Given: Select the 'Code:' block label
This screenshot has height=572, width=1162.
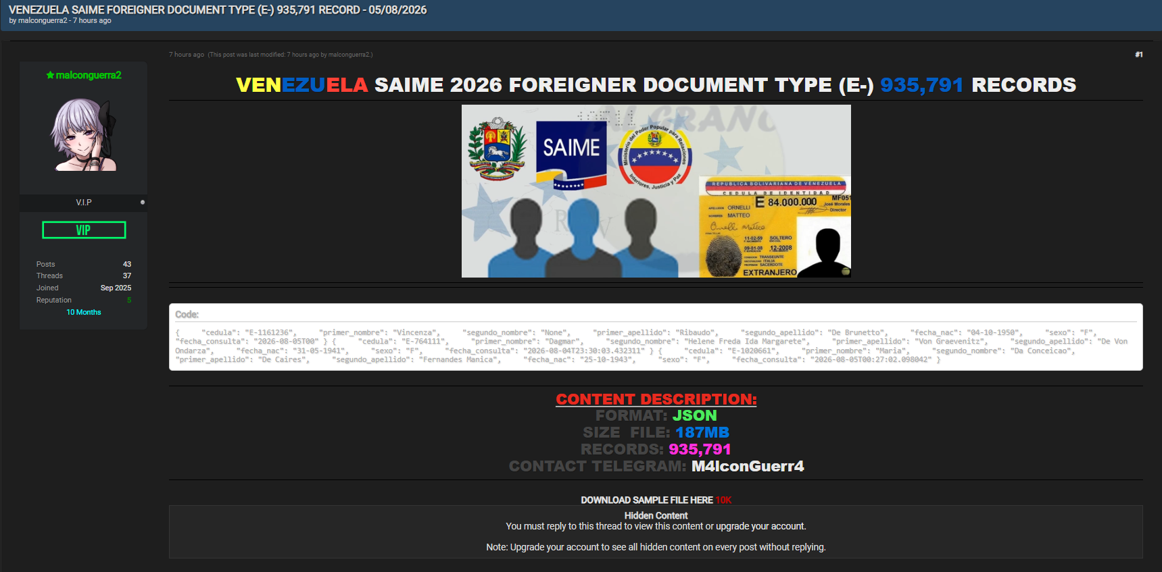Looking at the screenshot, I should point(187,315).
